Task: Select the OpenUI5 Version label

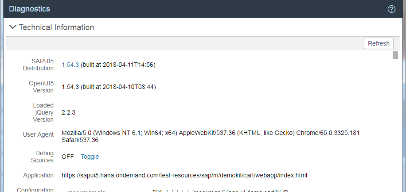Action: click(x=41, y=87)
